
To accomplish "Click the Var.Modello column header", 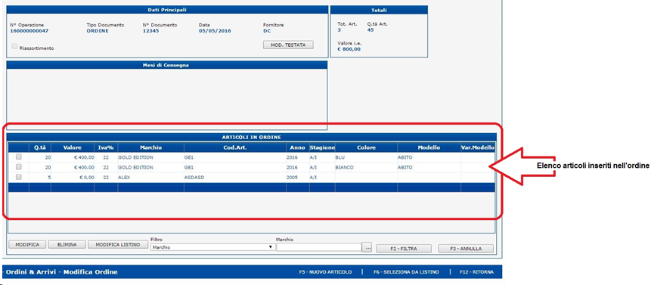I will point(478,147).
